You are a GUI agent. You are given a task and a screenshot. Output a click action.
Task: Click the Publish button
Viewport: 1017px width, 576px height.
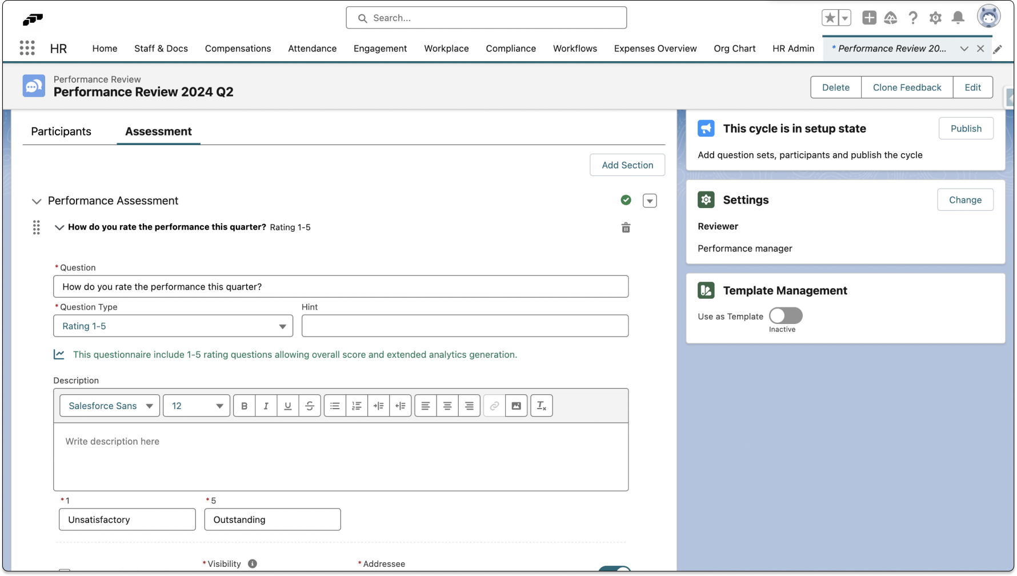[966, 129]
